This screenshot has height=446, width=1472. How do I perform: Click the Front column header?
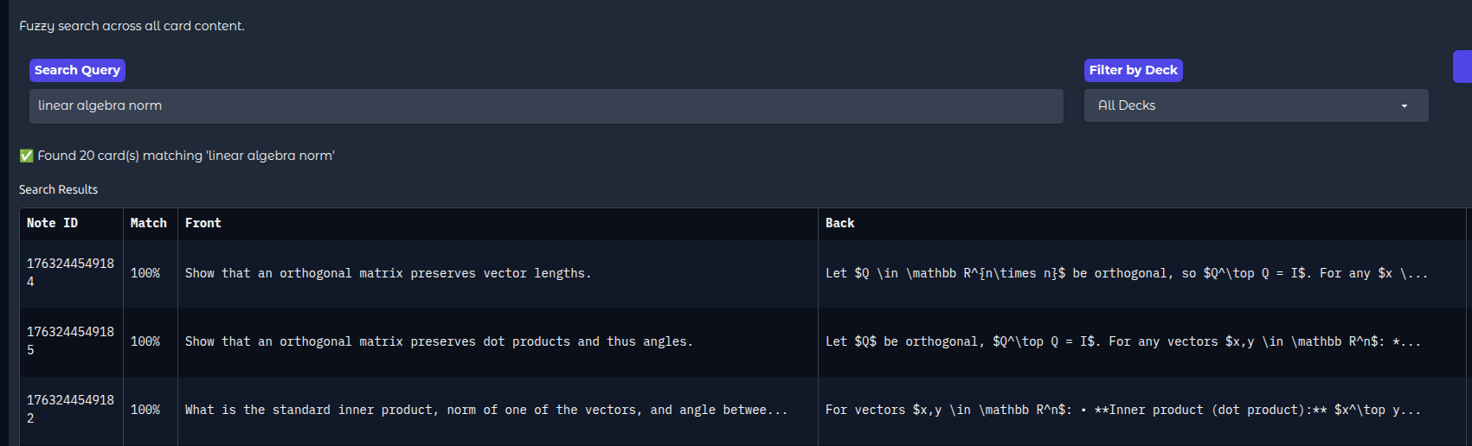pos(203,223)
